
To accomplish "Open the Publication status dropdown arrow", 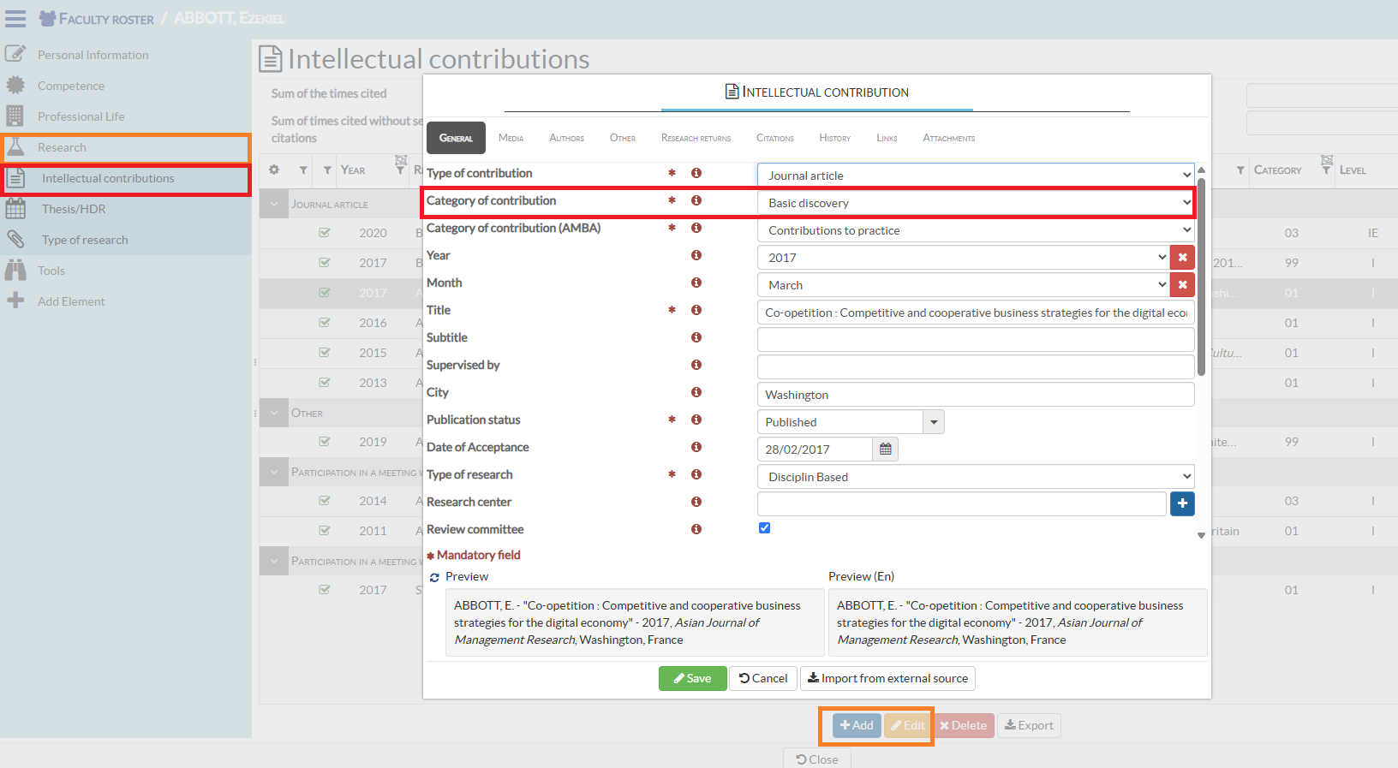I will click(x=934, y=422).
